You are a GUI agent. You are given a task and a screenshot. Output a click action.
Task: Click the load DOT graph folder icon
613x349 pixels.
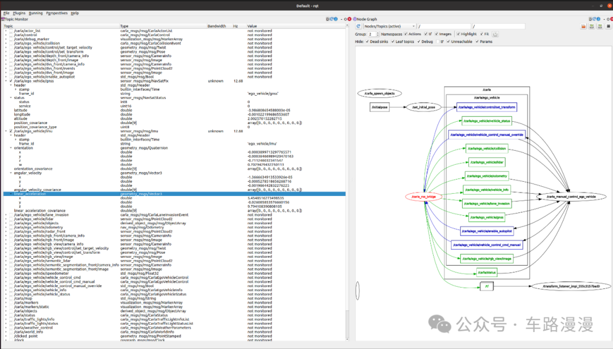584,26
